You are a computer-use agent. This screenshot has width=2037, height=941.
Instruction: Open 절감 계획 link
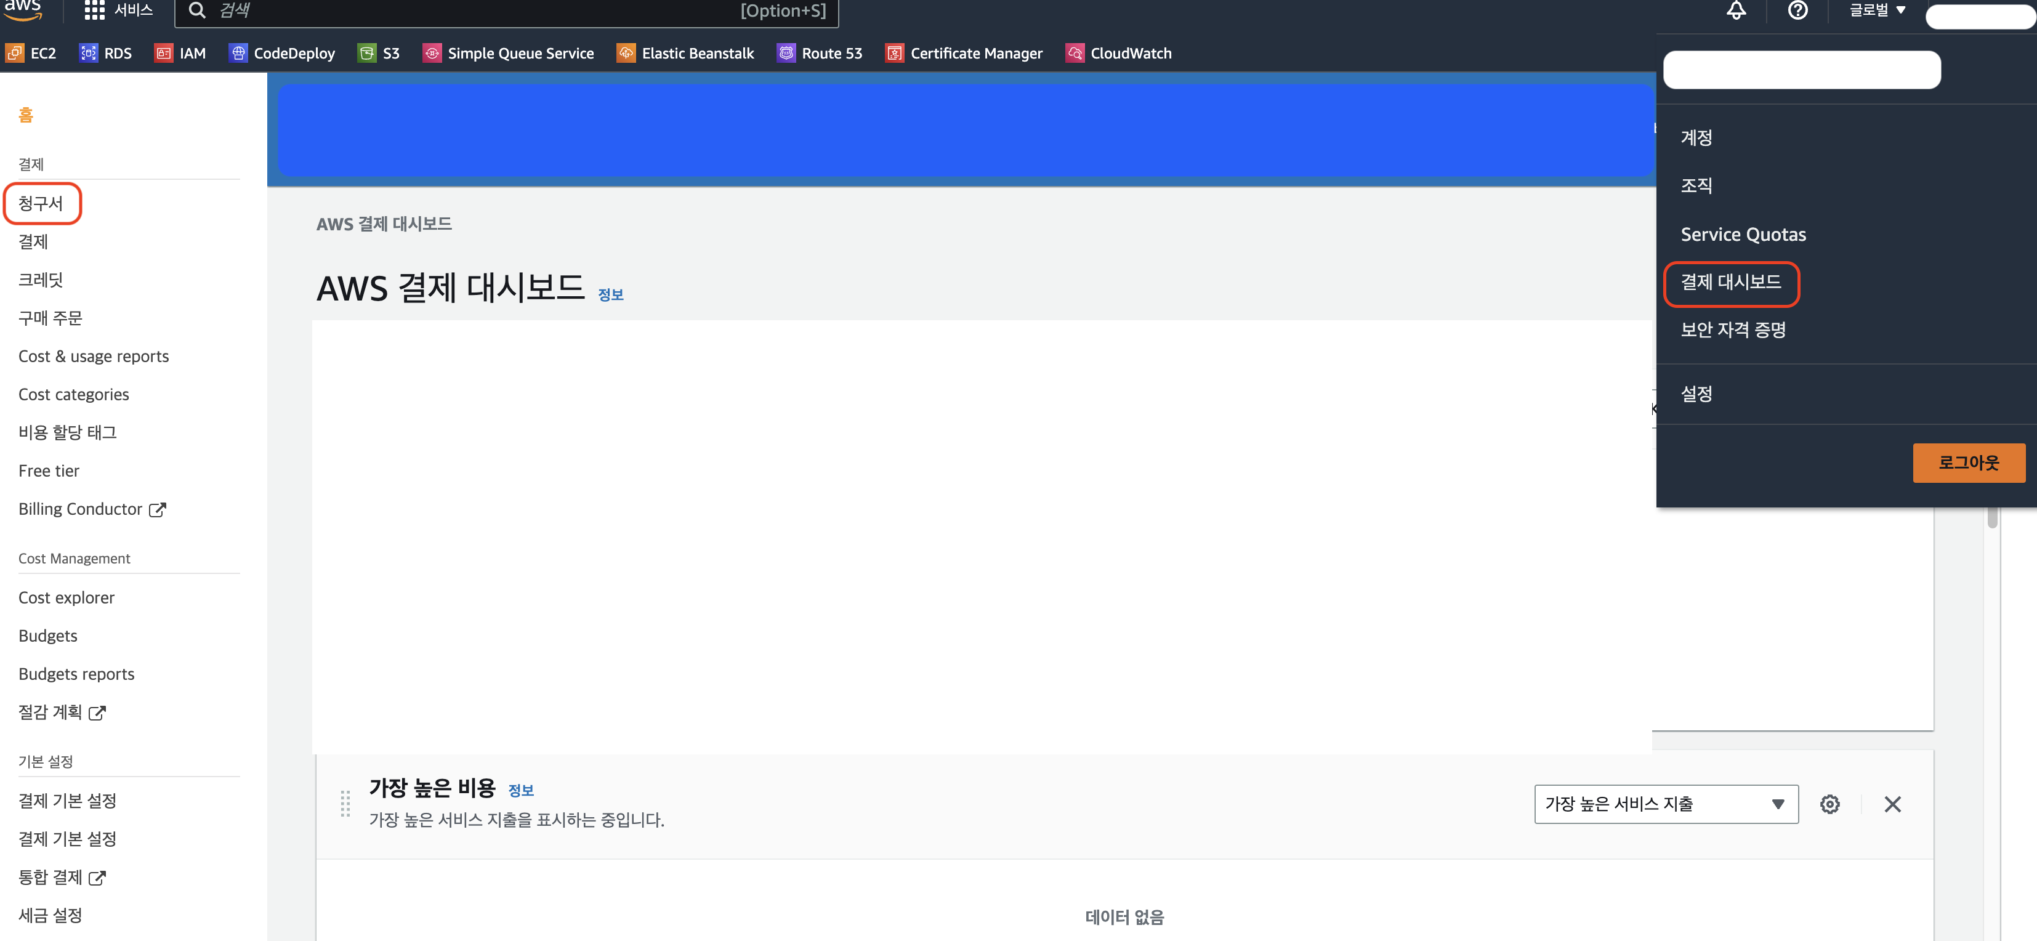[x=50, y=713]
